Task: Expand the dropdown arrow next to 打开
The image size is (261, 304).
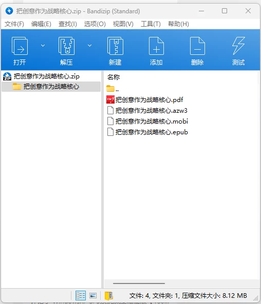Action: (x=43, y=46)
